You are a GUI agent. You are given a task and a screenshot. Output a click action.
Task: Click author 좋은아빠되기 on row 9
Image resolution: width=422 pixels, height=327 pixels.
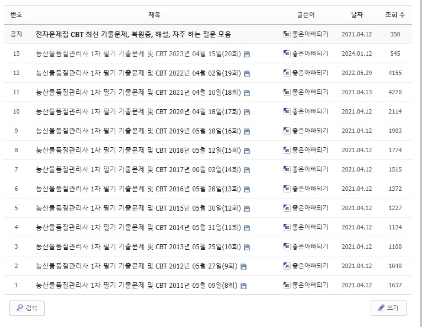click(311, 131)
